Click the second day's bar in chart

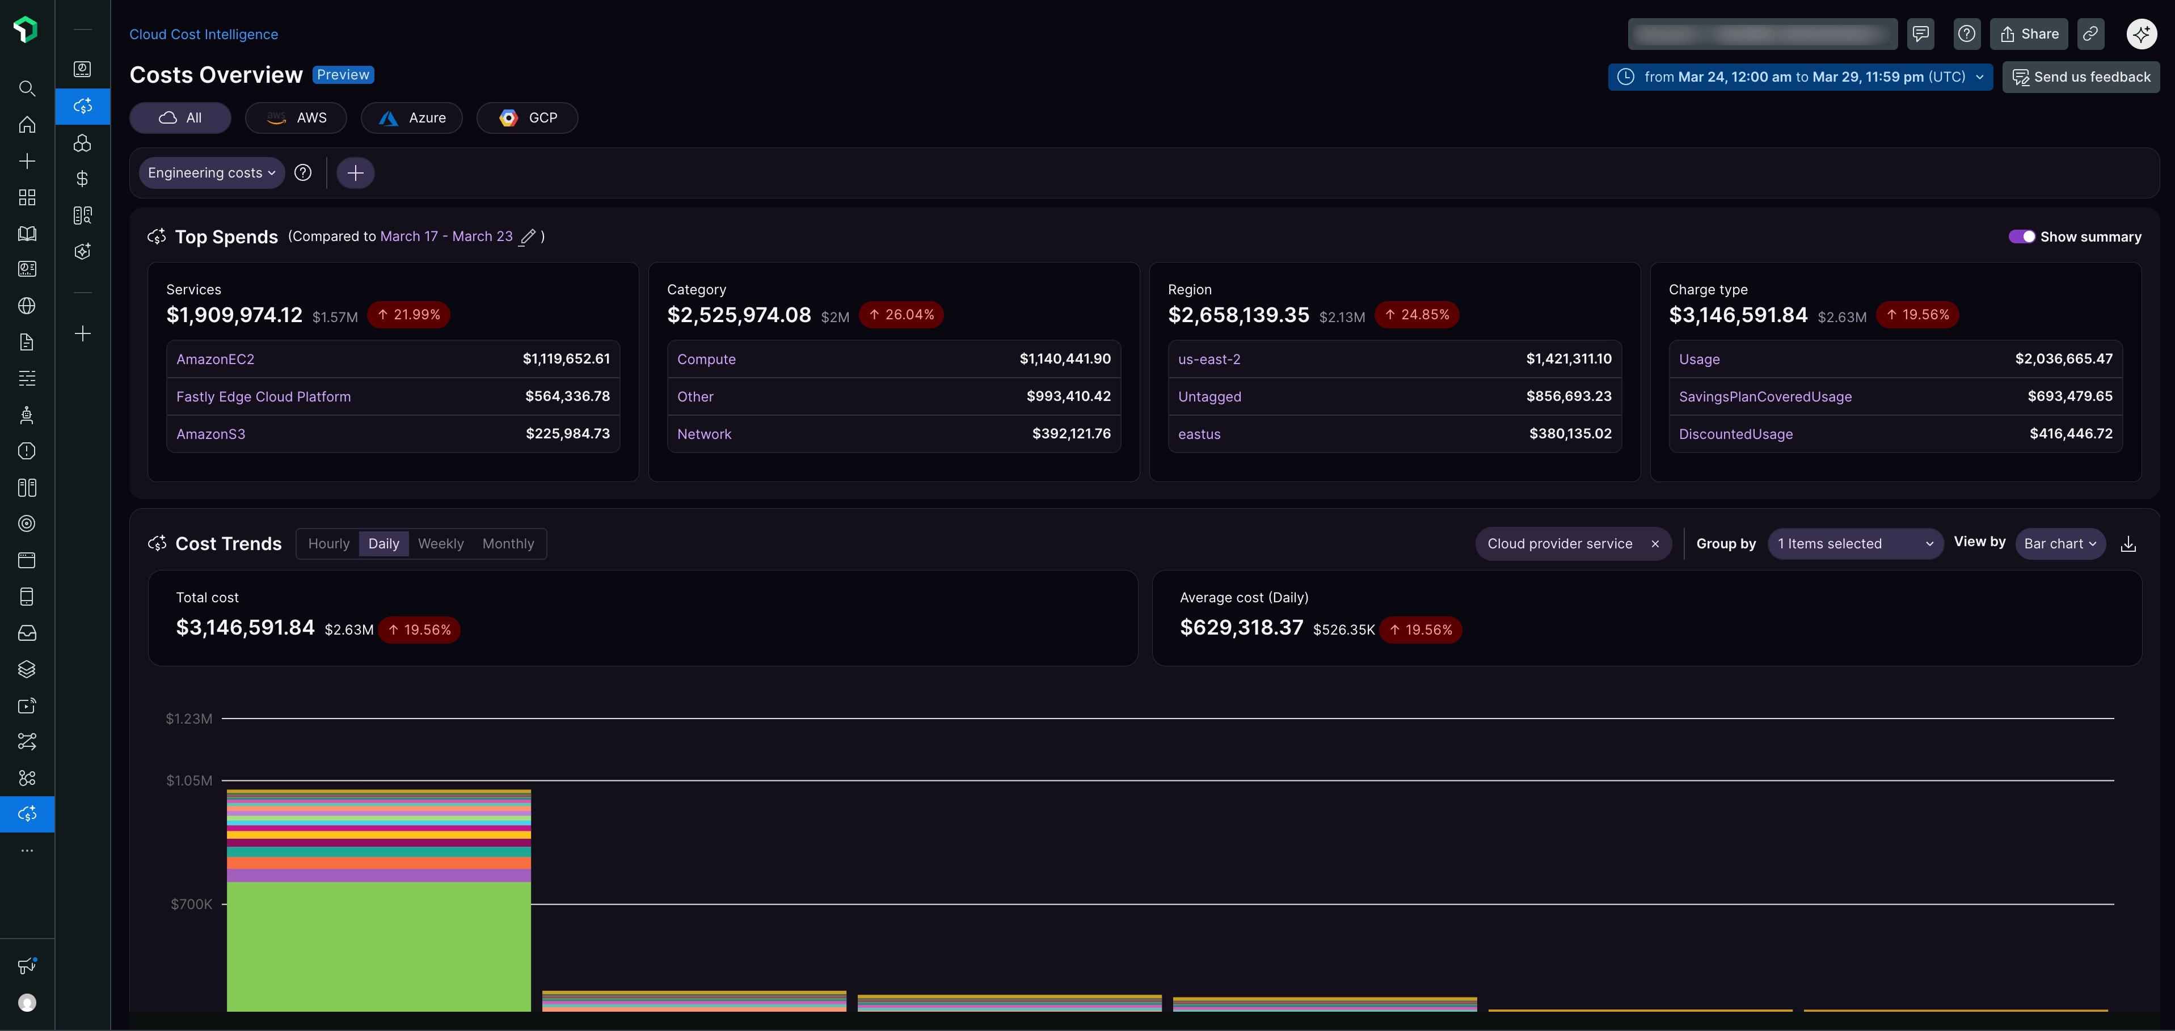click(x=694, y=1000)
